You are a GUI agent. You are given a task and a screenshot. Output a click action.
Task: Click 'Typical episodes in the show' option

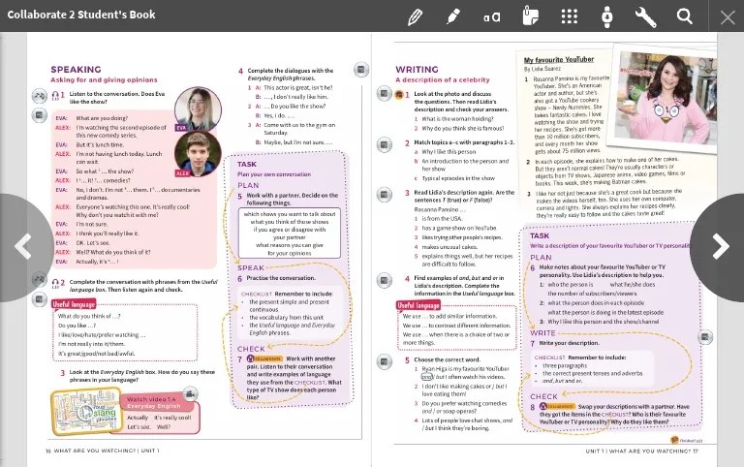[x=458, y=178]
